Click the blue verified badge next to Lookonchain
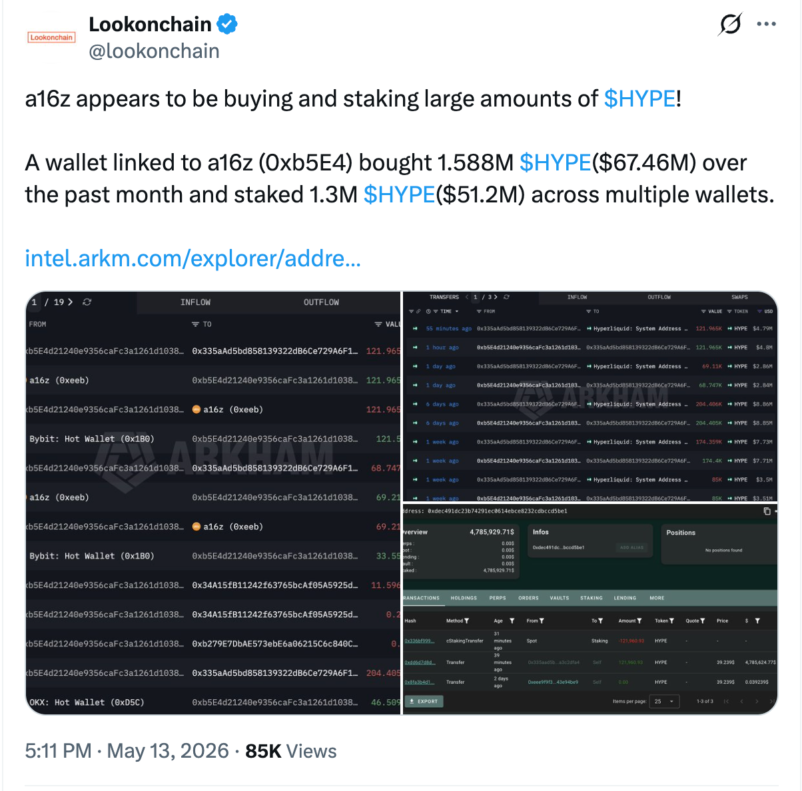802x791 pixels. [x=228, y=25]
